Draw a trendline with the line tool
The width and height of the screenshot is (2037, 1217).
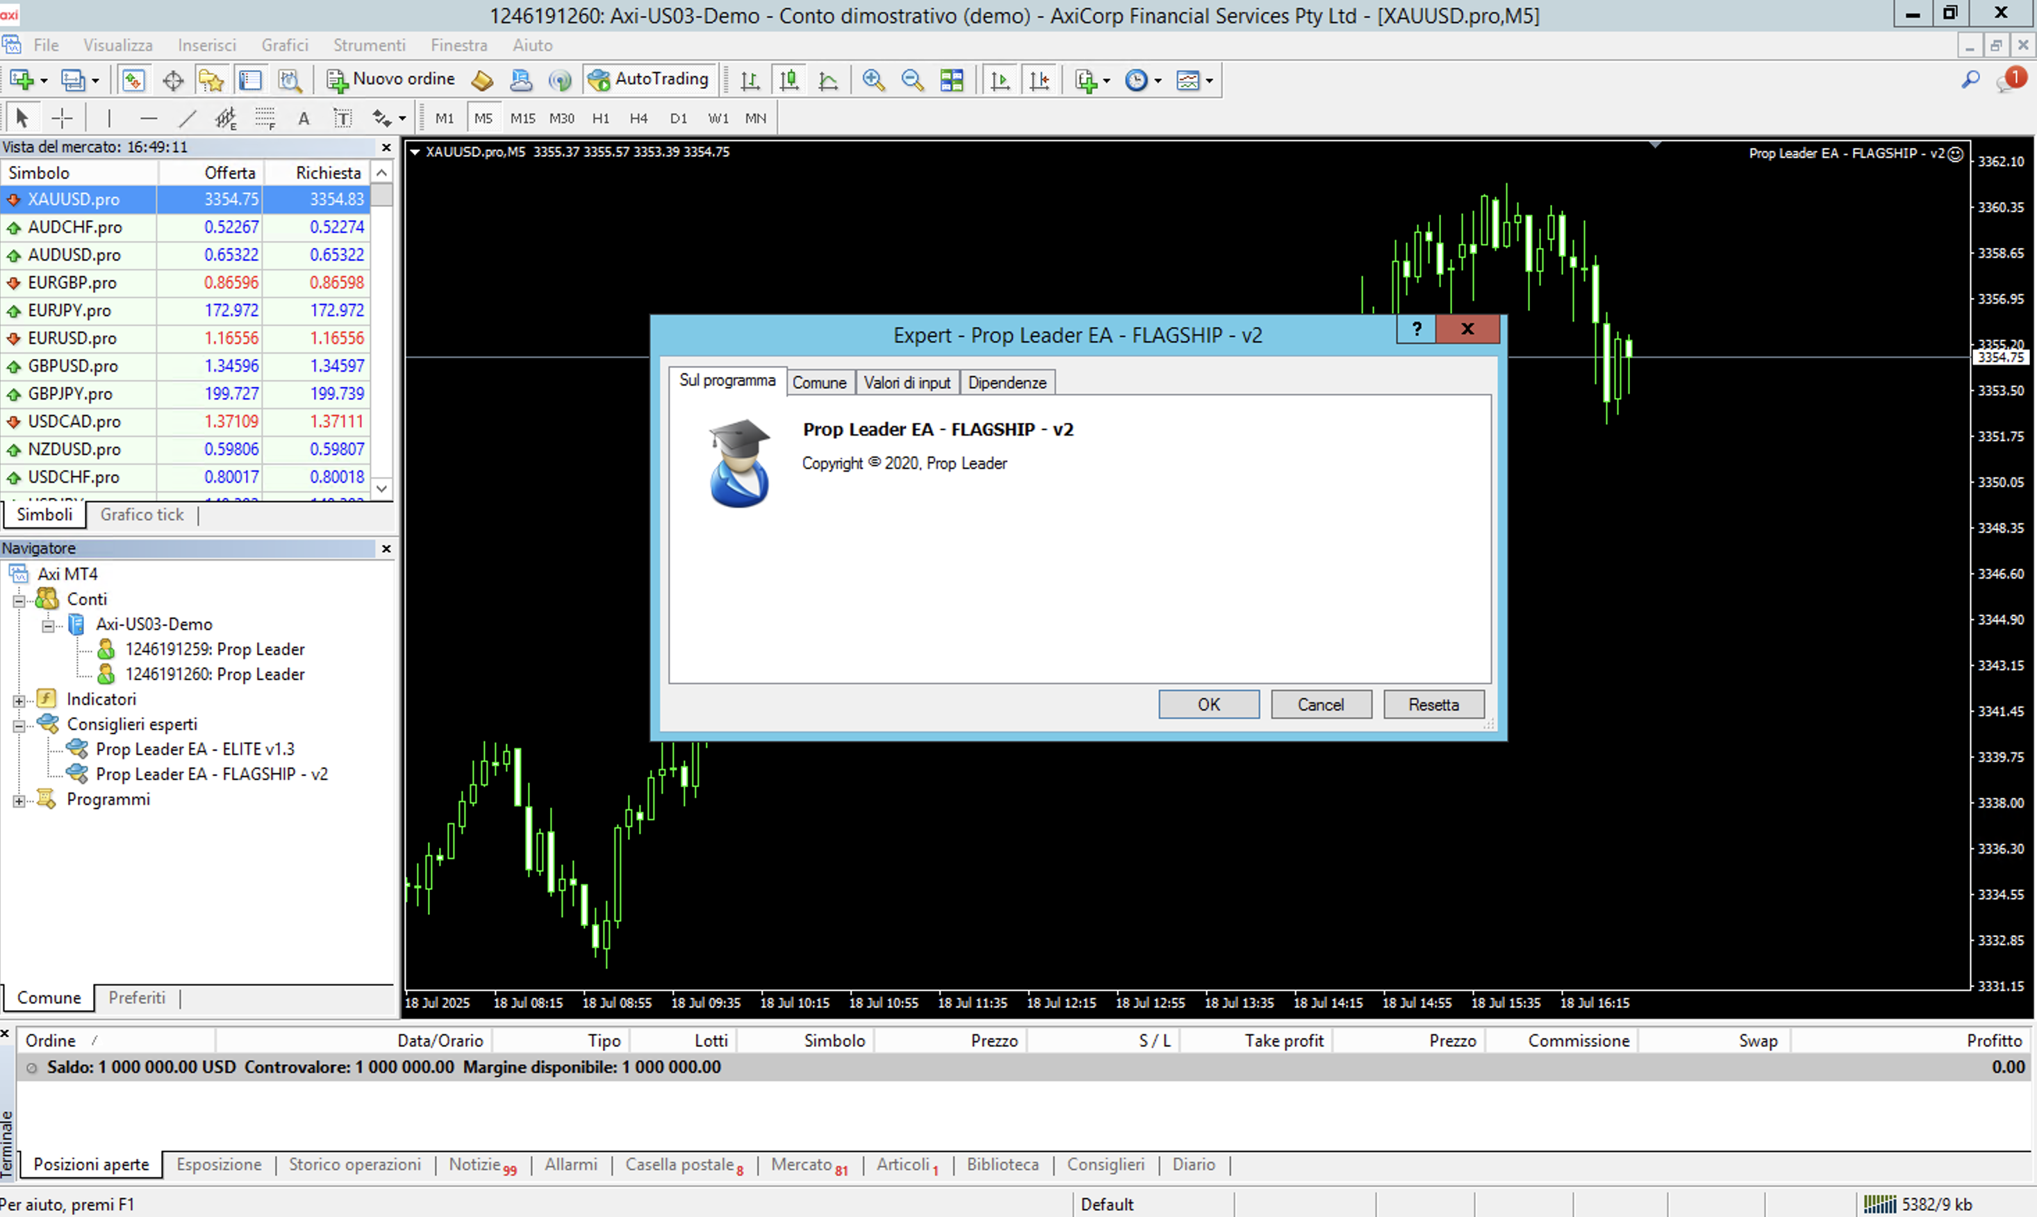click(x=188, y=118)
